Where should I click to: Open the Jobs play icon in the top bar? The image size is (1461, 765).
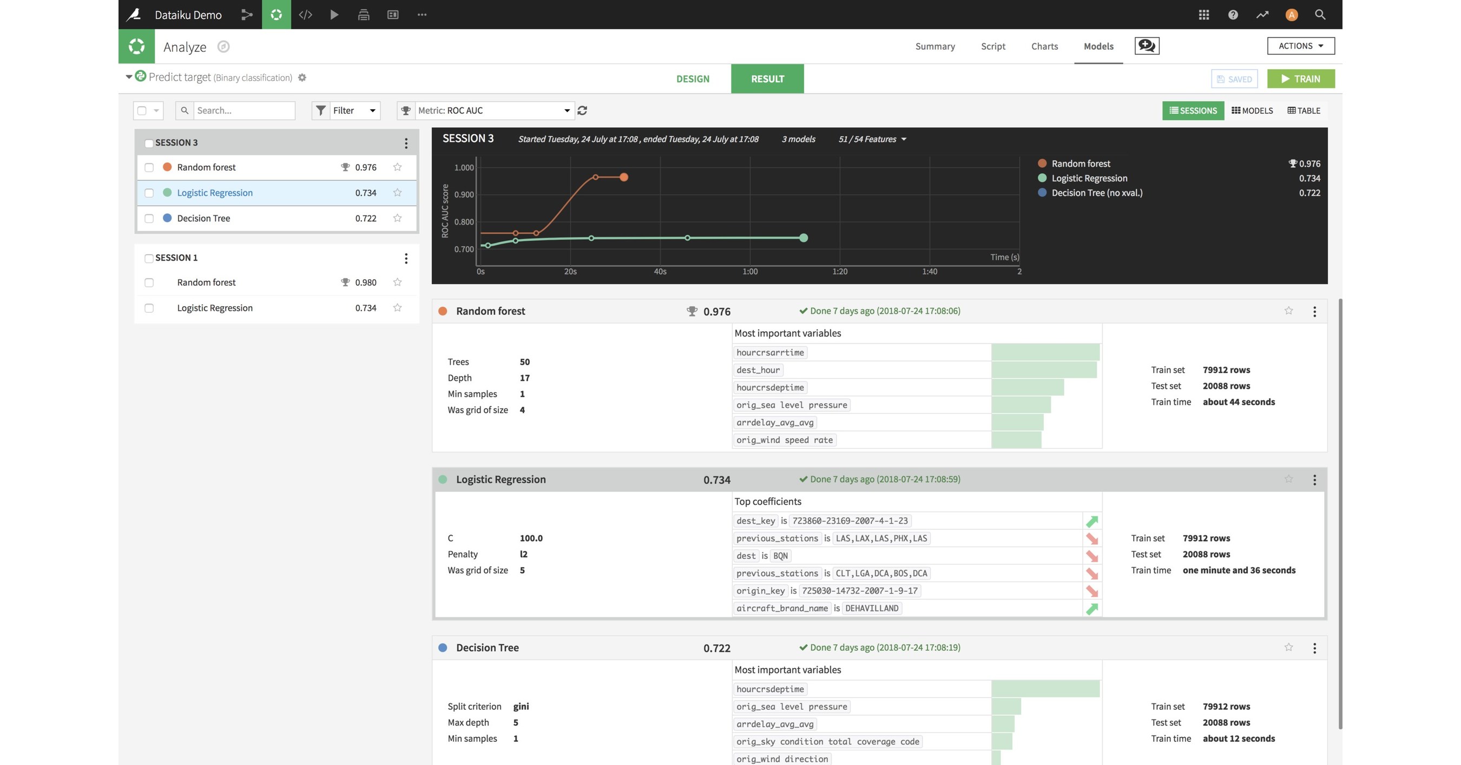tap(334, 15)
